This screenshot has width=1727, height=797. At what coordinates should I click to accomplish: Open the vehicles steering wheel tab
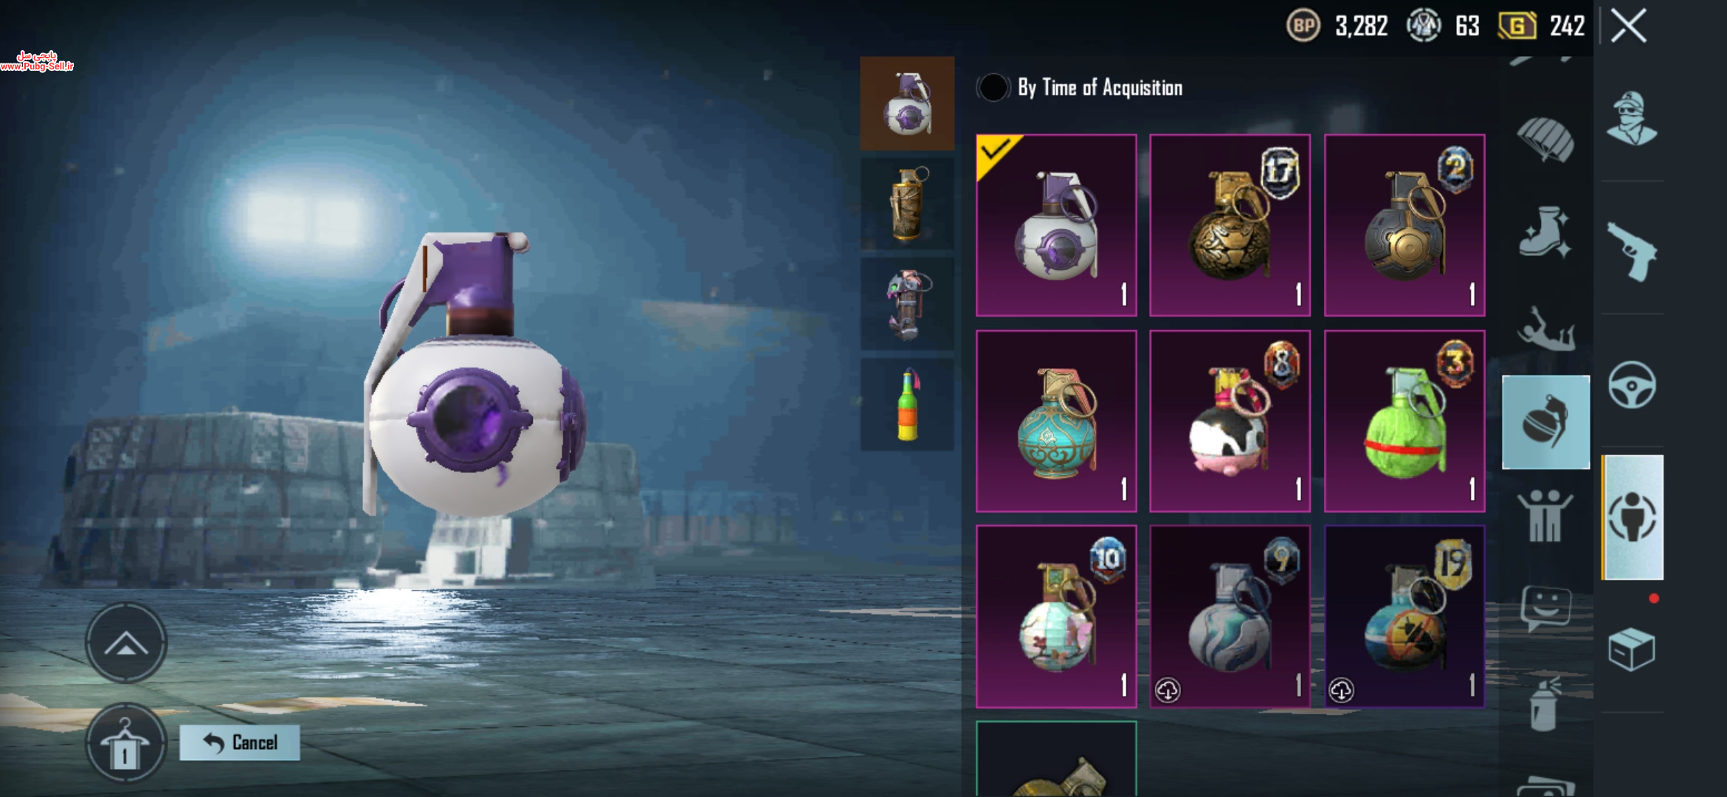[1633, 384]
